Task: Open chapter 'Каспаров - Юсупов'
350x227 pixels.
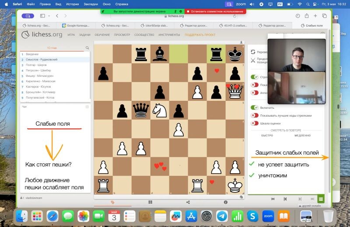Action: [x=38, y=86]
